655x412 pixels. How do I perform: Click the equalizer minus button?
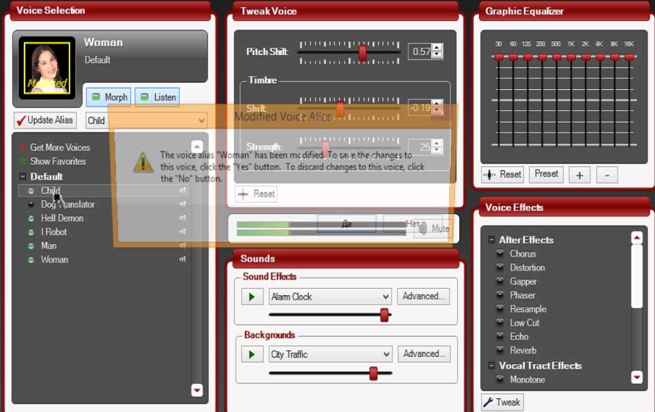(x=607, y=175)
